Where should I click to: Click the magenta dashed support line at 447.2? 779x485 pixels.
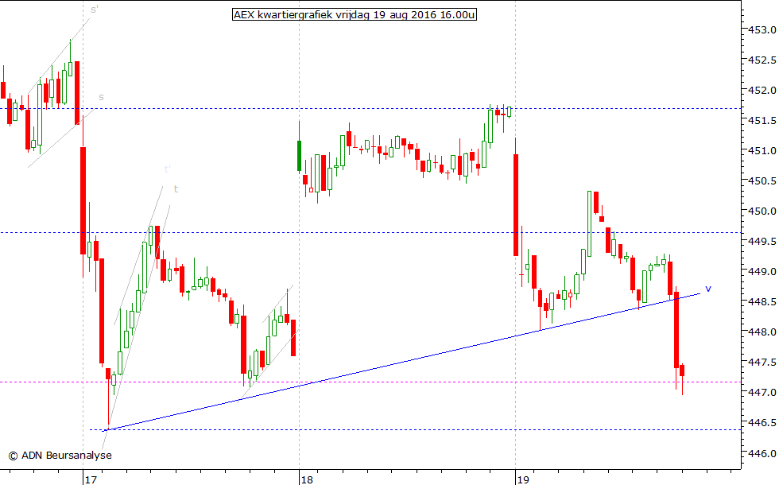pyautogui.click(x=370, y=382)
